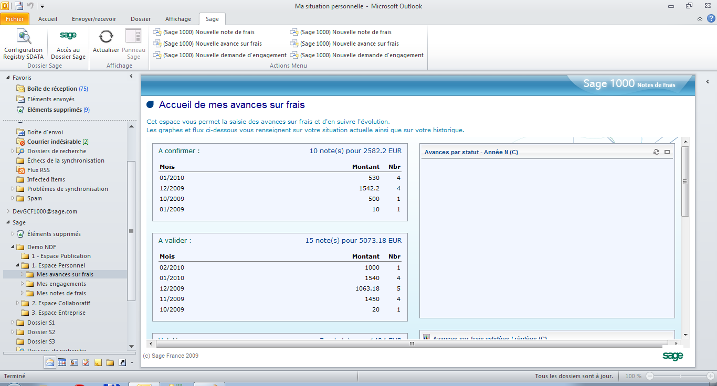Viewport: 717px width, 386px height.
Task: Open navigation buttons configuration dropdown
Action: 132,362
